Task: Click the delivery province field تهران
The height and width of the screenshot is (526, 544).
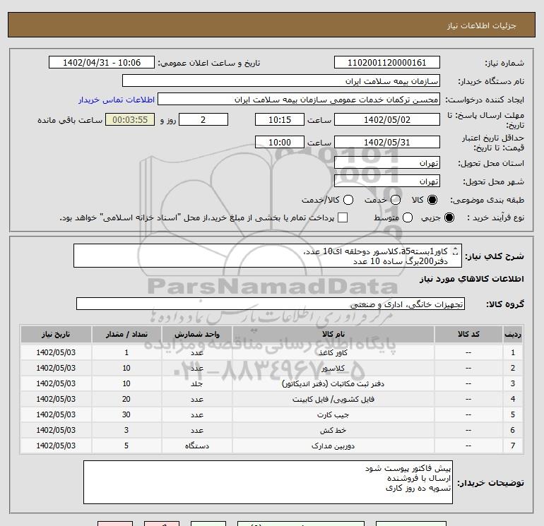Action: (x=387, y=163)
